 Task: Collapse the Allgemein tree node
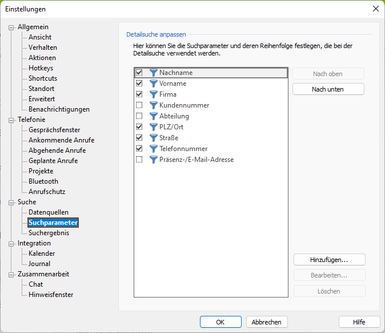coord(11,27)
